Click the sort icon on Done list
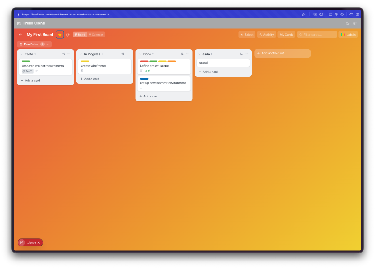 pyautogui.click(x=182, y=54)
